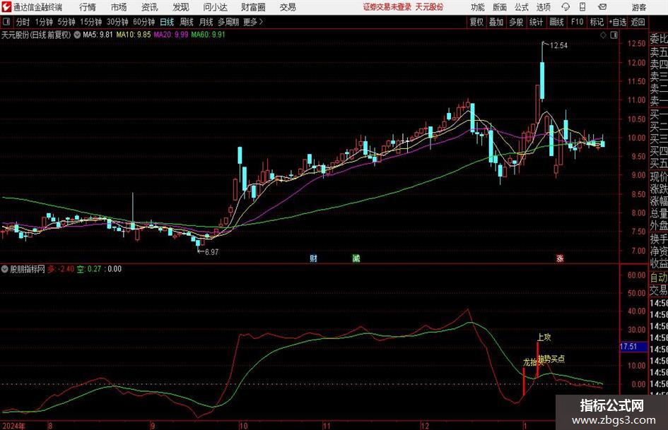
Task: Open 股朋指标网 indicator dropdown arrow
Action: point(5,269)
